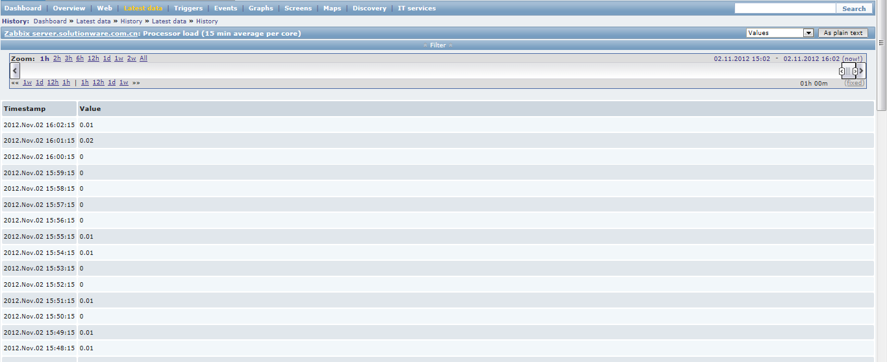Set zoom to 1d
887x362 pixels.
pyautogui.click(x=107, y=58)
